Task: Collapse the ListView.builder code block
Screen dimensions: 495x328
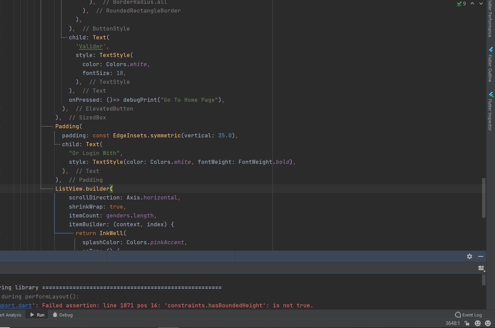Action: (47, 189)
